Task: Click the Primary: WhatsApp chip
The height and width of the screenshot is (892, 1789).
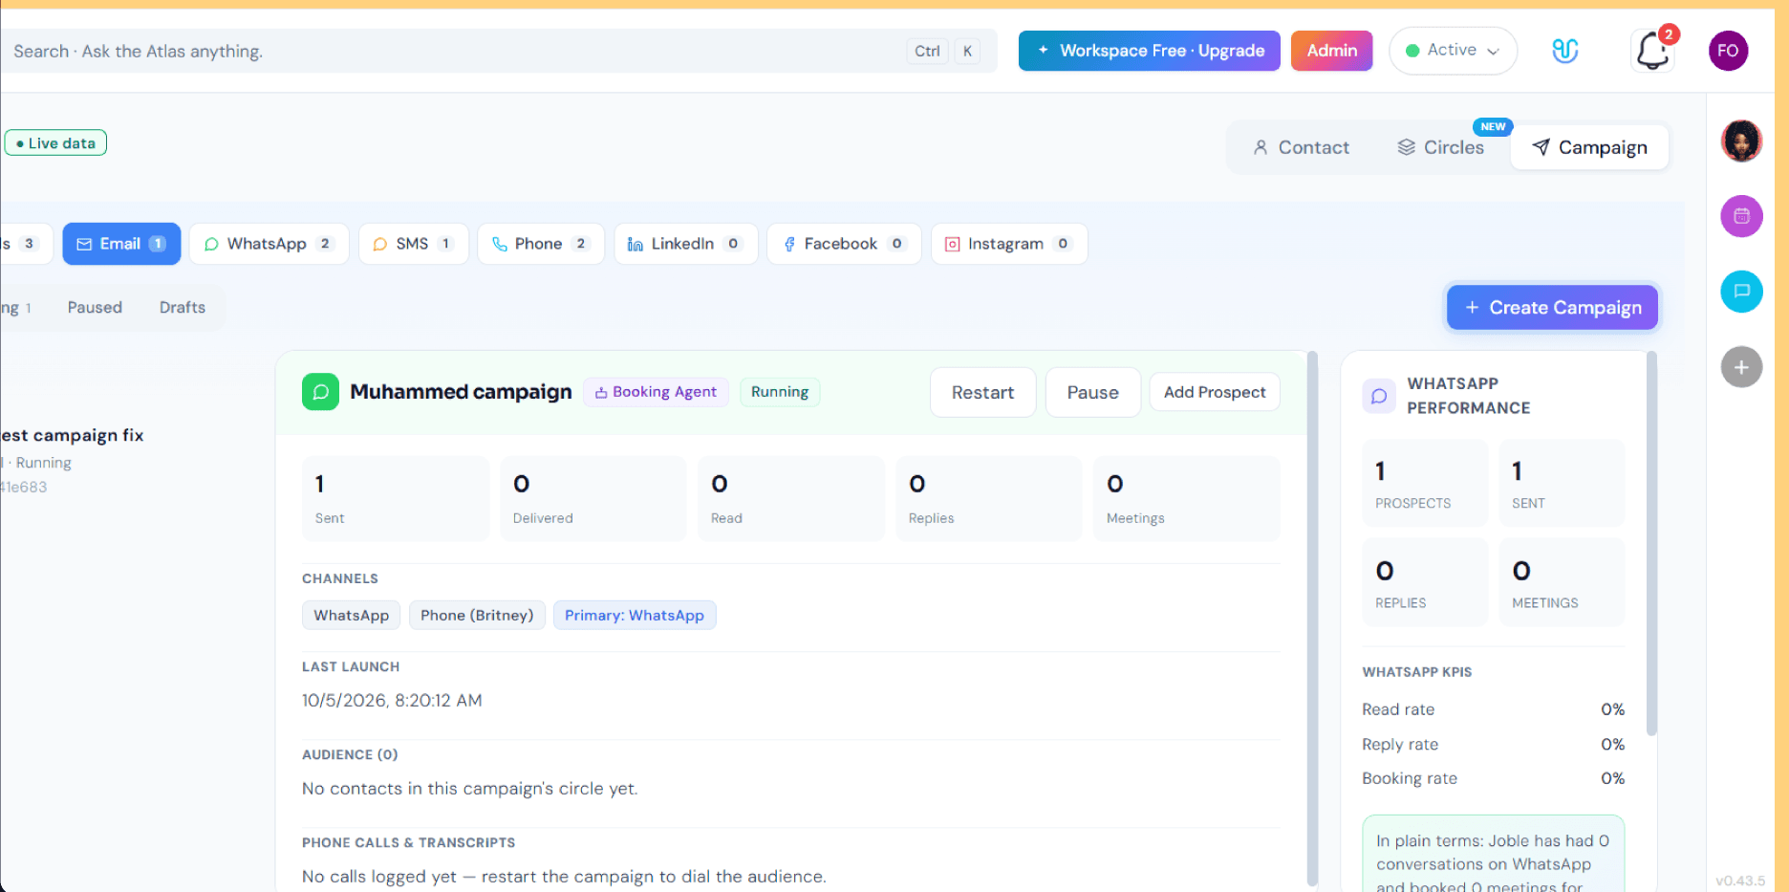Action: [635, 615]
